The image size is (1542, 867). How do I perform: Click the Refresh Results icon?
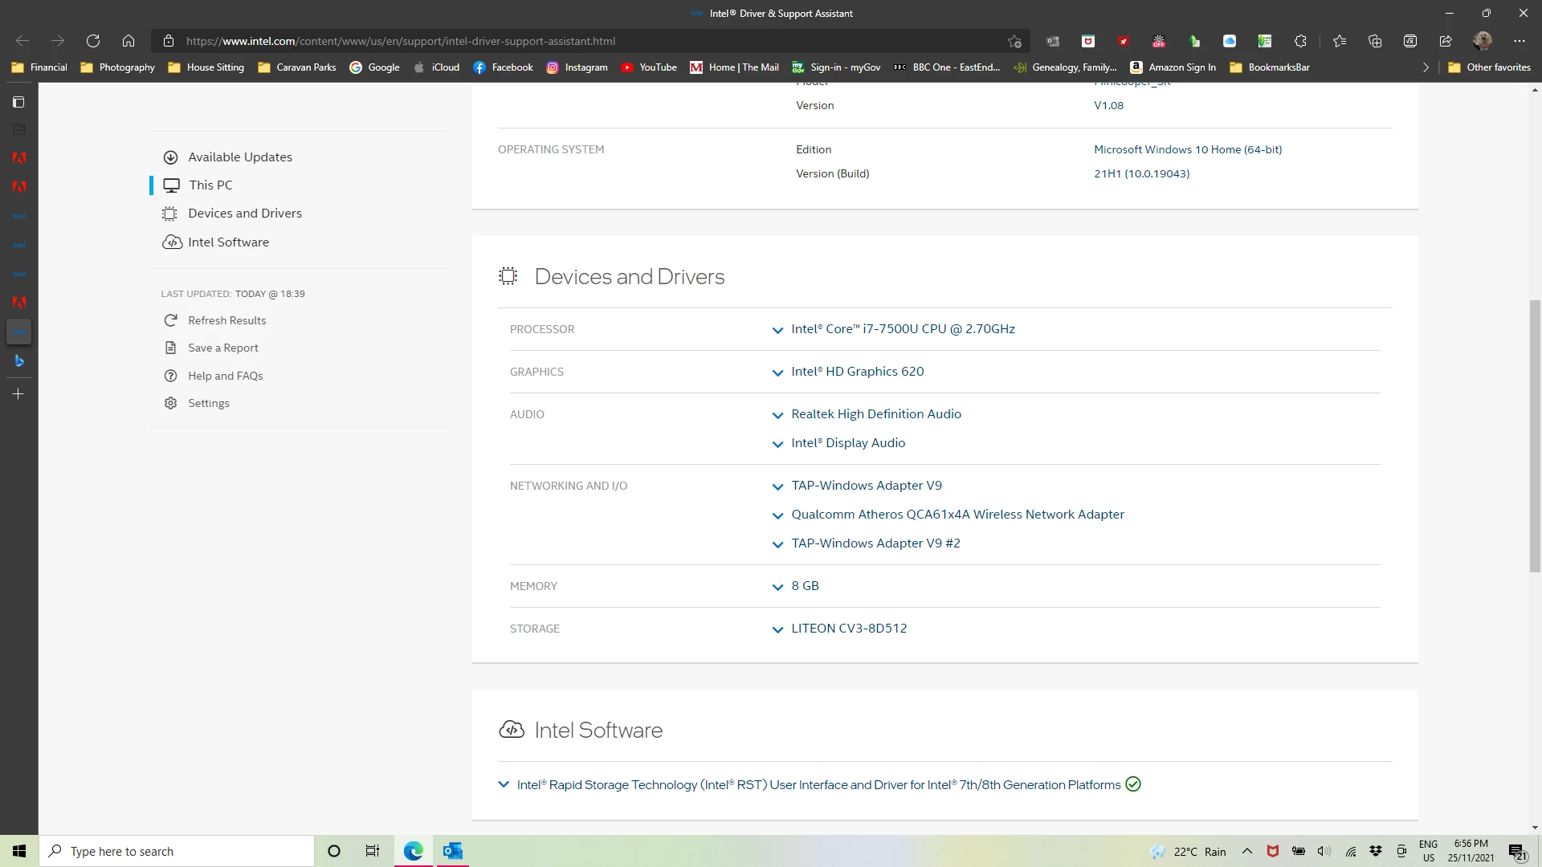point(170,320)
